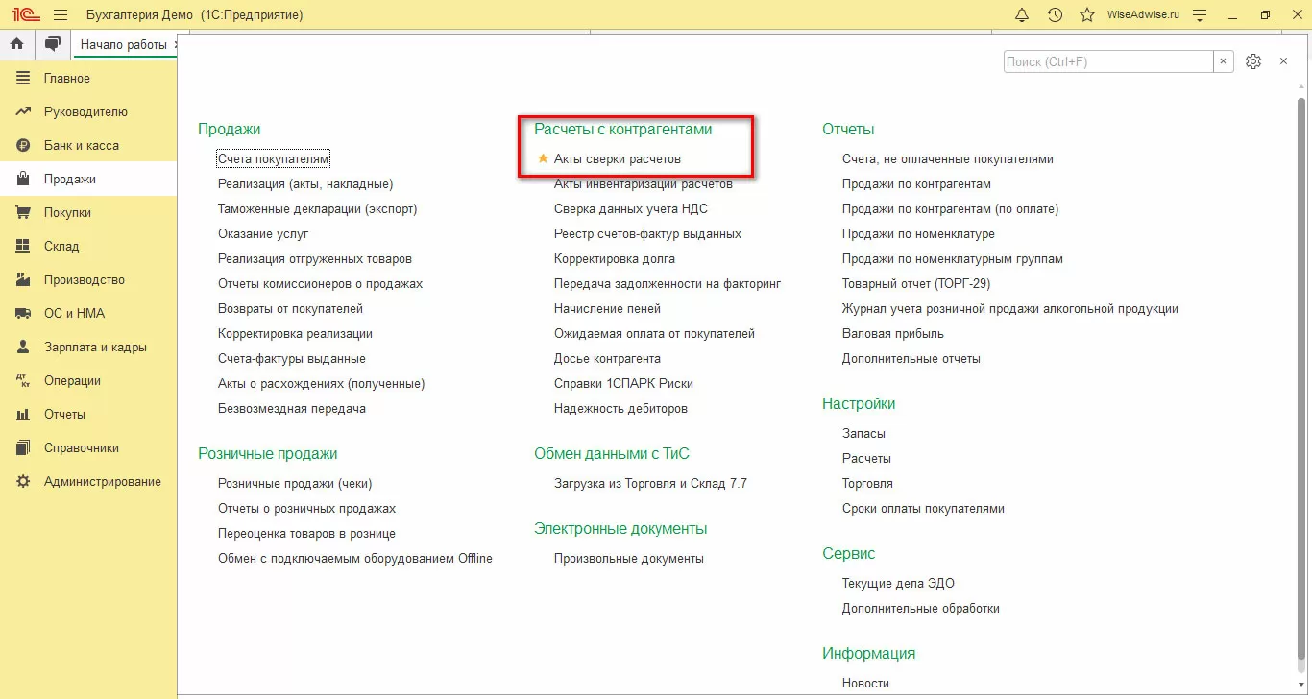The height and width of the screenshot is (699, 1312).
Task: Open the title bar service menu dropdown
Action: 1200,15
